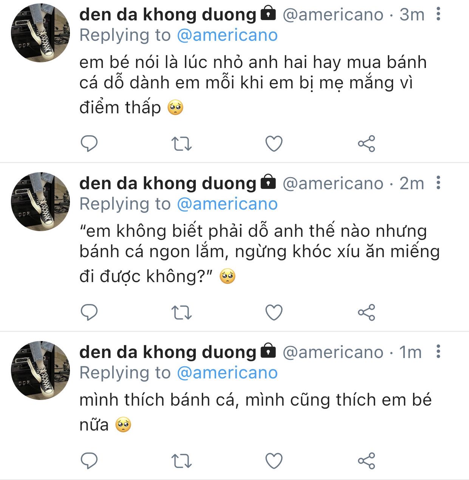
Task: Reply to the 1m-old tweet
Action: 89,461
